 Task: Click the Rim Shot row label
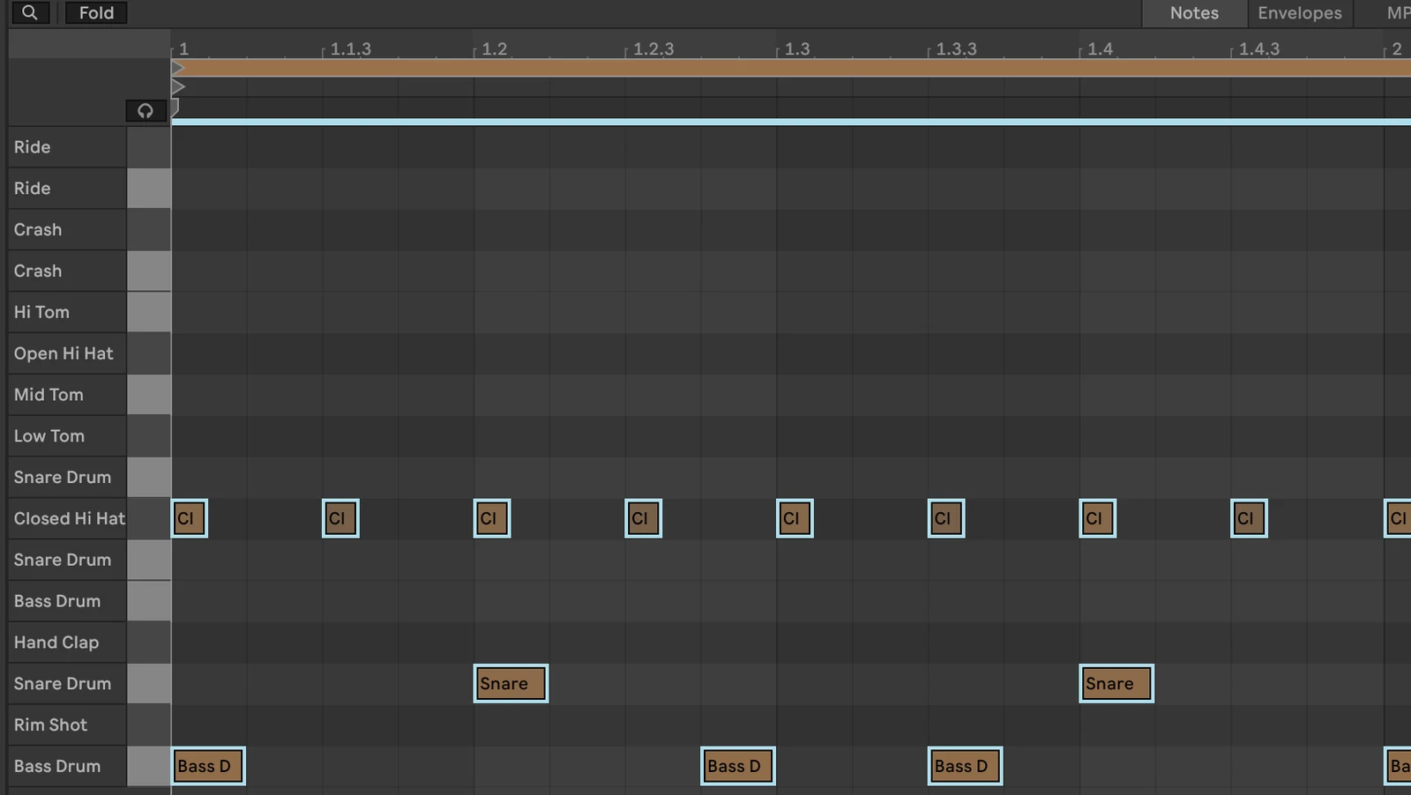50,724
